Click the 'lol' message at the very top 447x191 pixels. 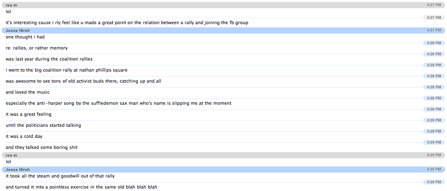point(9,11)
